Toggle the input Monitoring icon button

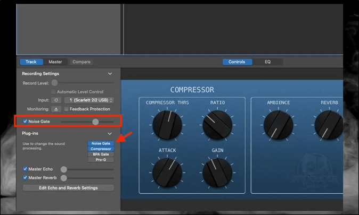click(56, 109)
